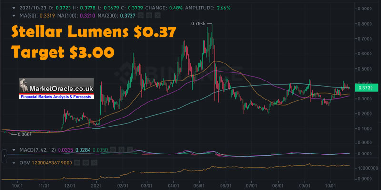Click the '0.8000' price axis label
Screen dimensions: 381x190
[365, 24]
